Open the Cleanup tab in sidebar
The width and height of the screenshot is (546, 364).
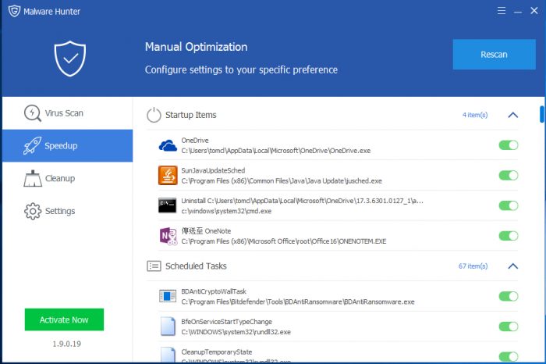pyautogui.click(x=60, y=178)
